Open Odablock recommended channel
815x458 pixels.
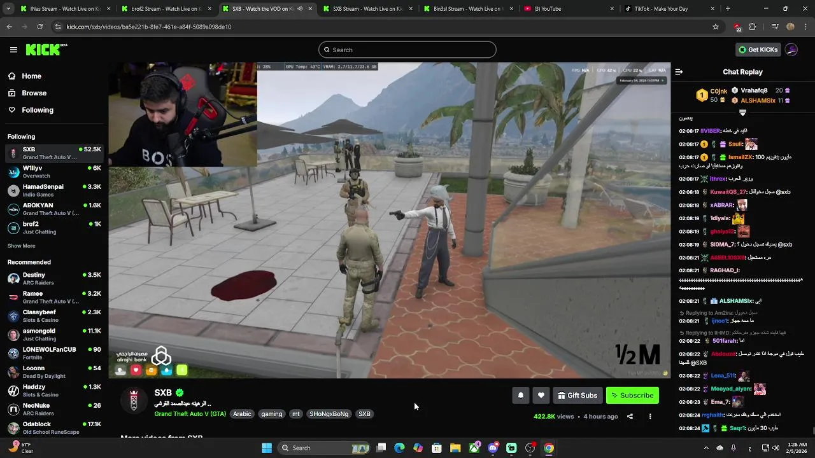point(54,428)
